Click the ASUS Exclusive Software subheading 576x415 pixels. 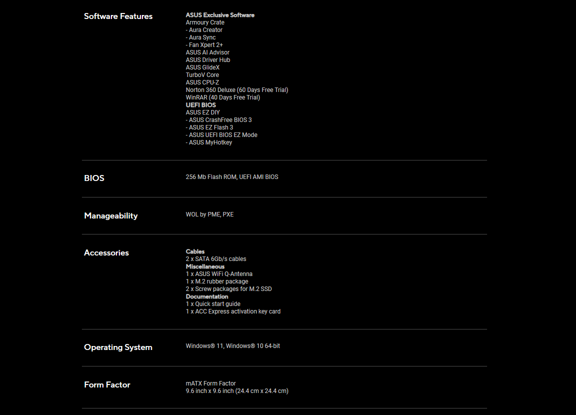(220, 15)
